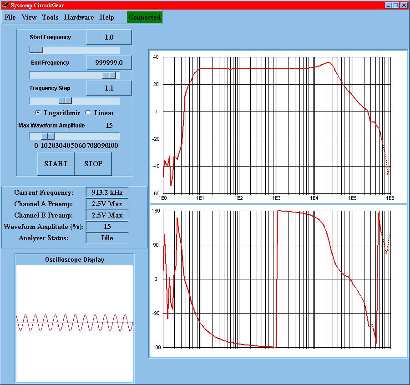Open the View menu

pyautogui.click(x=29, y=17)
